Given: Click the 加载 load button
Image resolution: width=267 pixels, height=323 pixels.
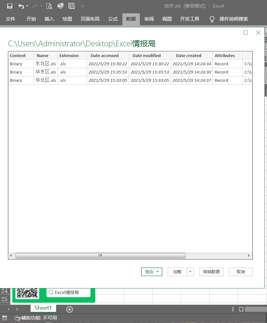Looking at the screenshot, I should 177,272.
